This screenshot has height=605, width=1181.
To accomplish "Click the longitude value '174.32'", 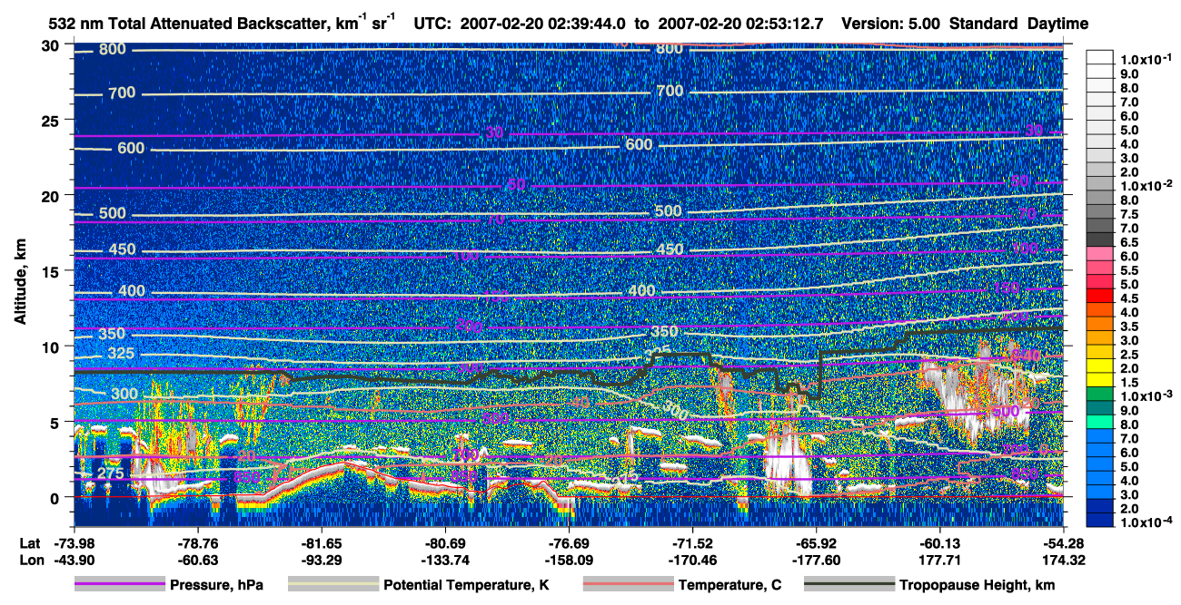I will (x=1064, y=560).
